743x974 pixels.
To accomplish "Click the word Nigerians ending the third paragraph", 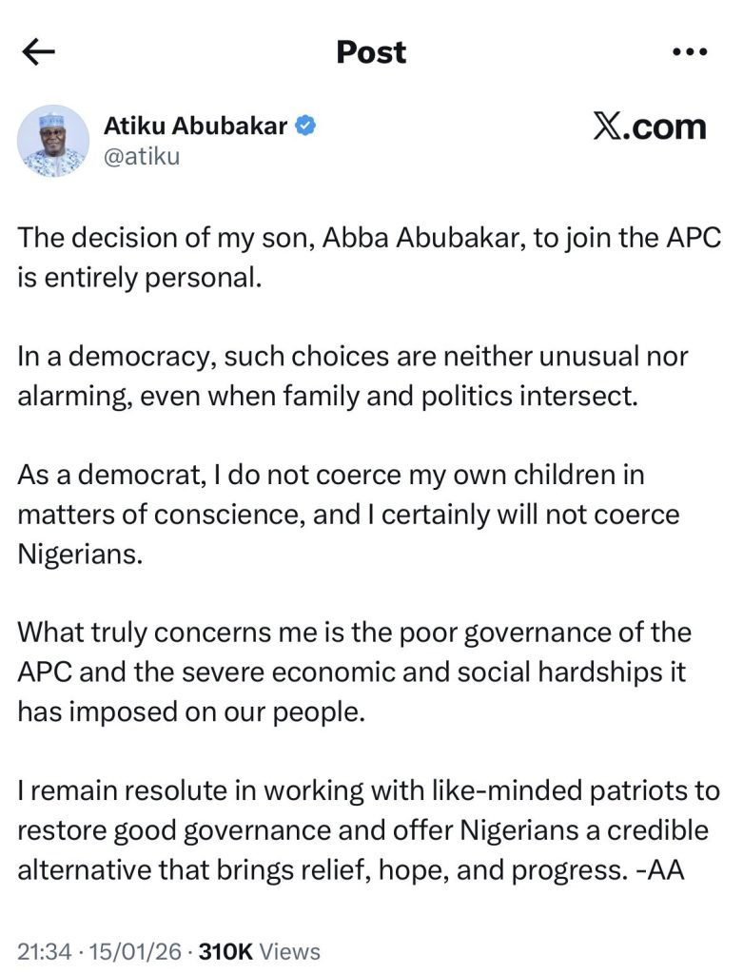I will tap(78, 555).
